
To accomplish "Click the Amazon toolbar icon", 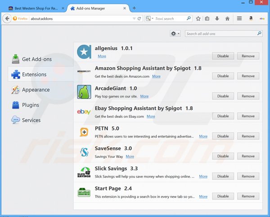I will pos(251,18).
